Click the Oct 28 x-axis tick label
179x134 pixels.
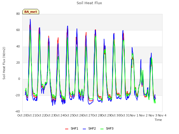tap(97, 115)
